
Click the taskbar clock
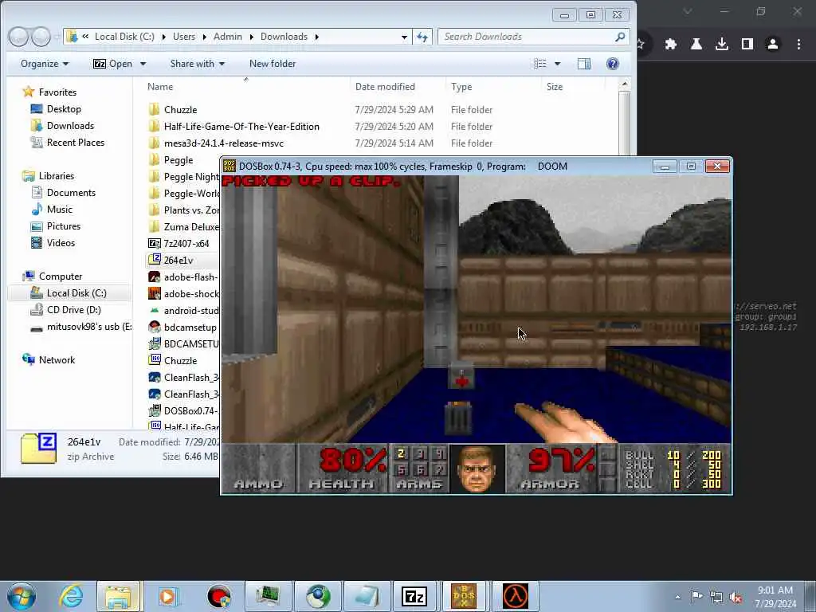(x=775, y=596)
